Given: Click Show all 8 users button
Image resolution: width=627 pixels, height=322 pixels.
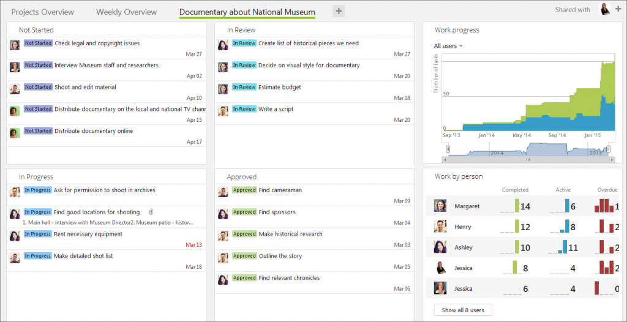Looking at the screenshot, I should pyautogui.click(x=462, y=310).
